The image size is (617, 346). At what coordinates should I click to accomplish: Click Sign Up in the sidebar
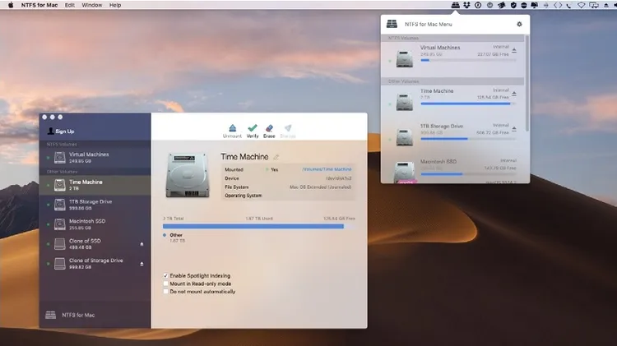pyautogui.click(x=64, y=131)
